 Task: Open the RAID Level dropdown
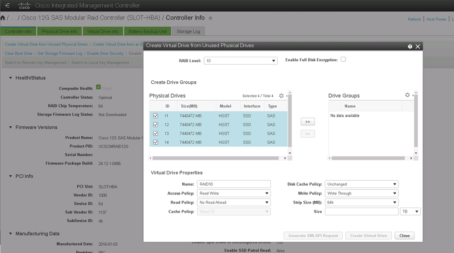[x=240, y=60]
